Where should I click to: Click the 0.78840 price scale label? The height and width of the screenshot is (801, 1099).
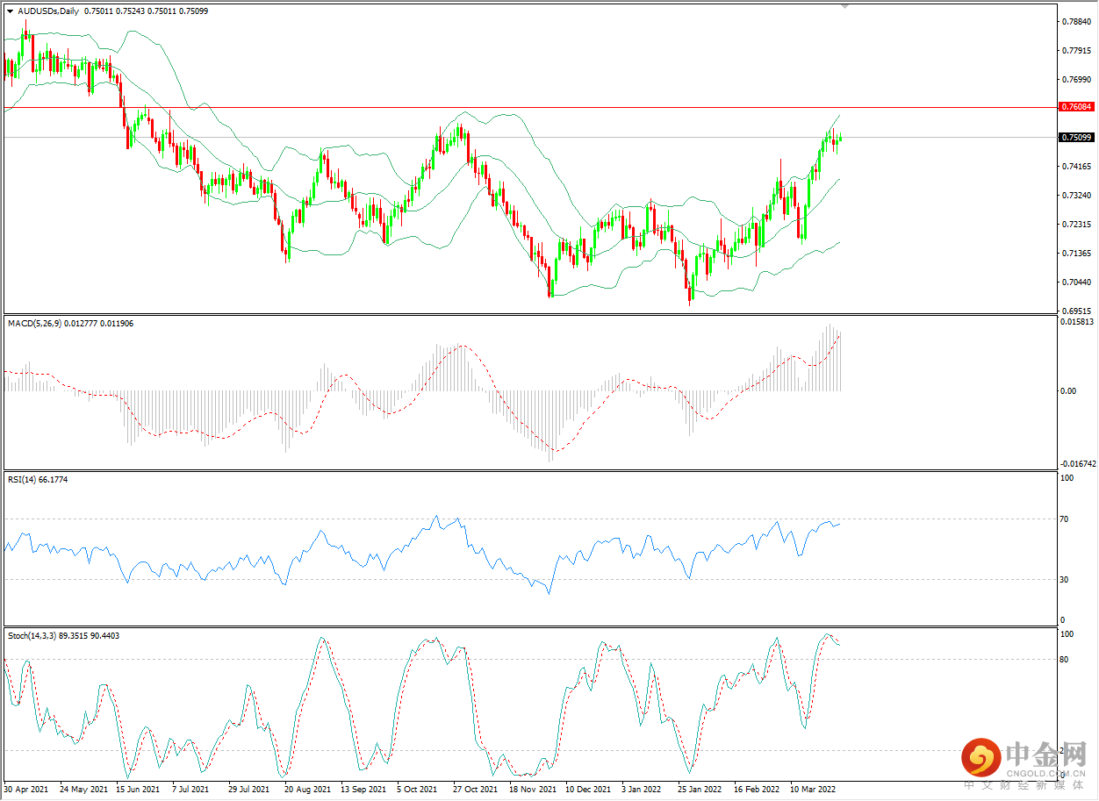click(x=1077, y=21)
